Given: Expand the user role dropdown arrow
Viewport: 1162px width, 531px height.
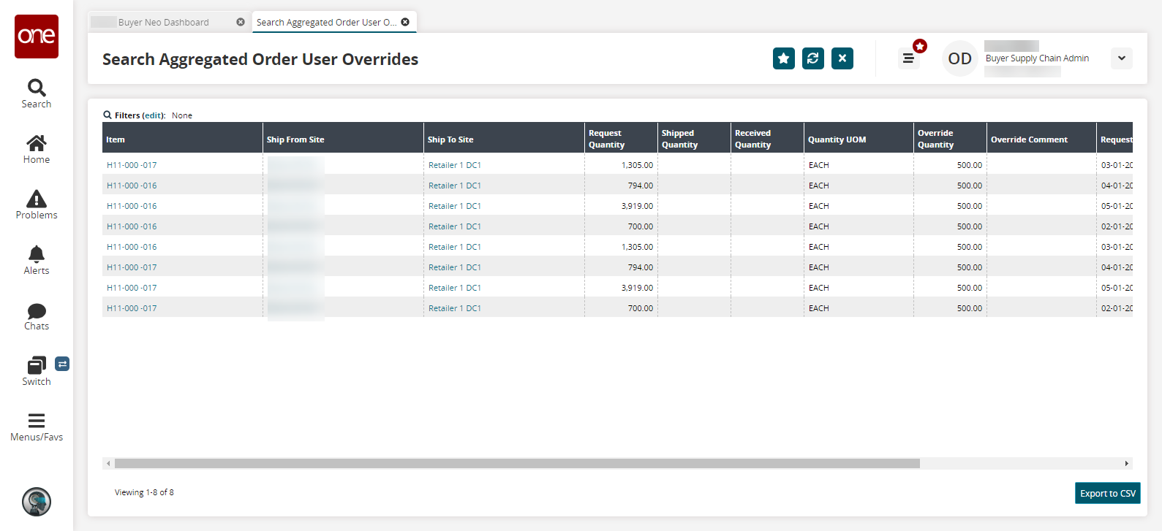Looking at the screenshot, I should (1122, 58).
